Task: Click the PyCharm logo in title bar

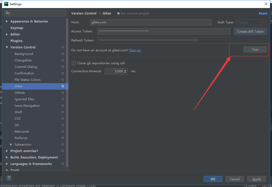Action: tap(6, 4)
